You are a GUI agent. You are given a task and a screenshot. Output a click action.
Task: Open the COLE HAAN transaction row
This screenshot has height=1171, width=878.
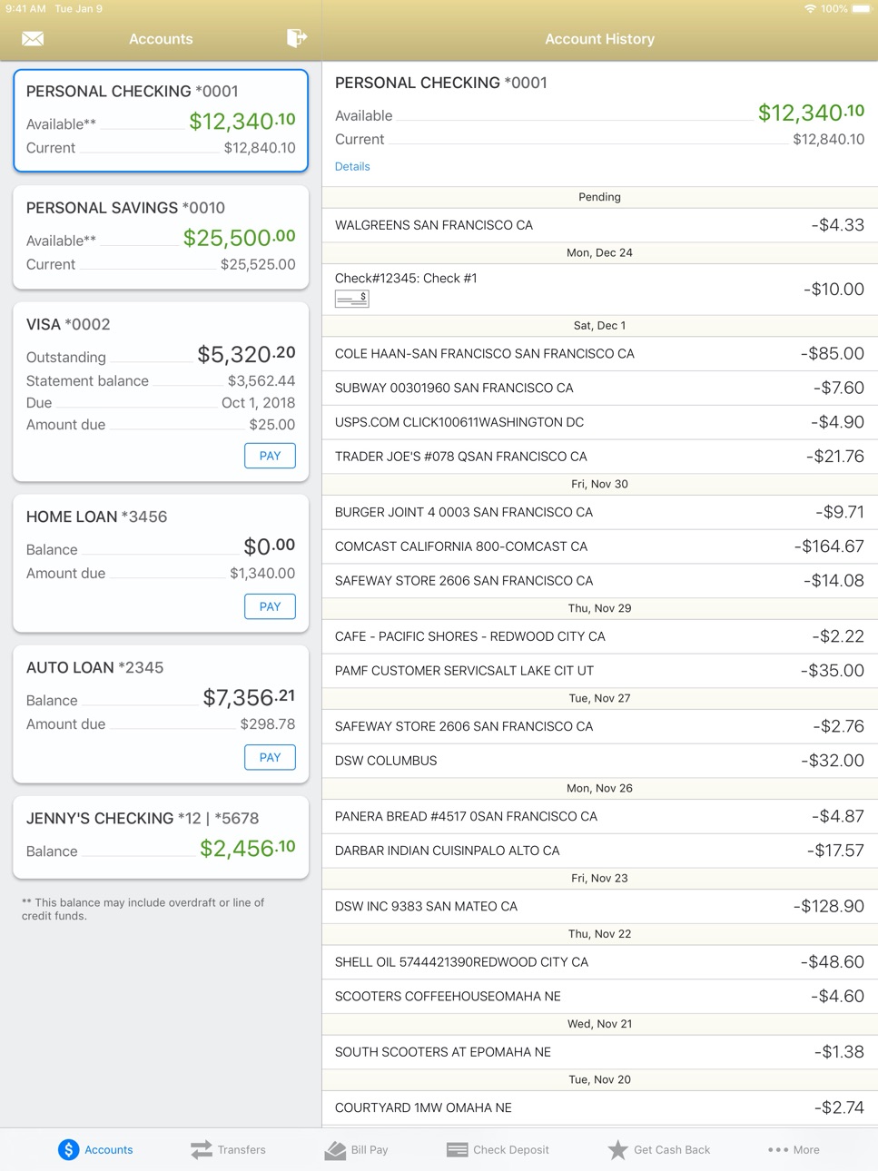coord(599,354)
